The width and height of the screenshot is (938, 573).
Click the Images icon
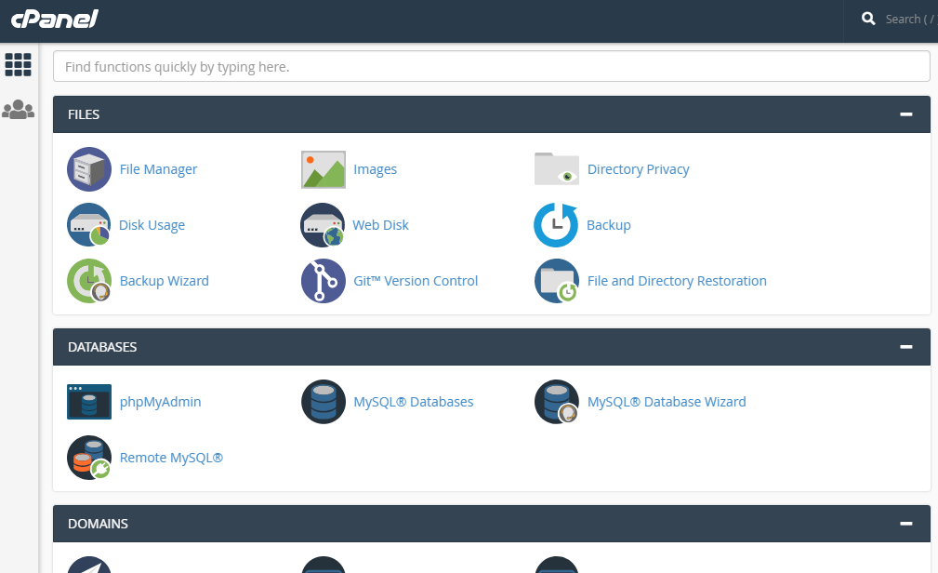324,169
